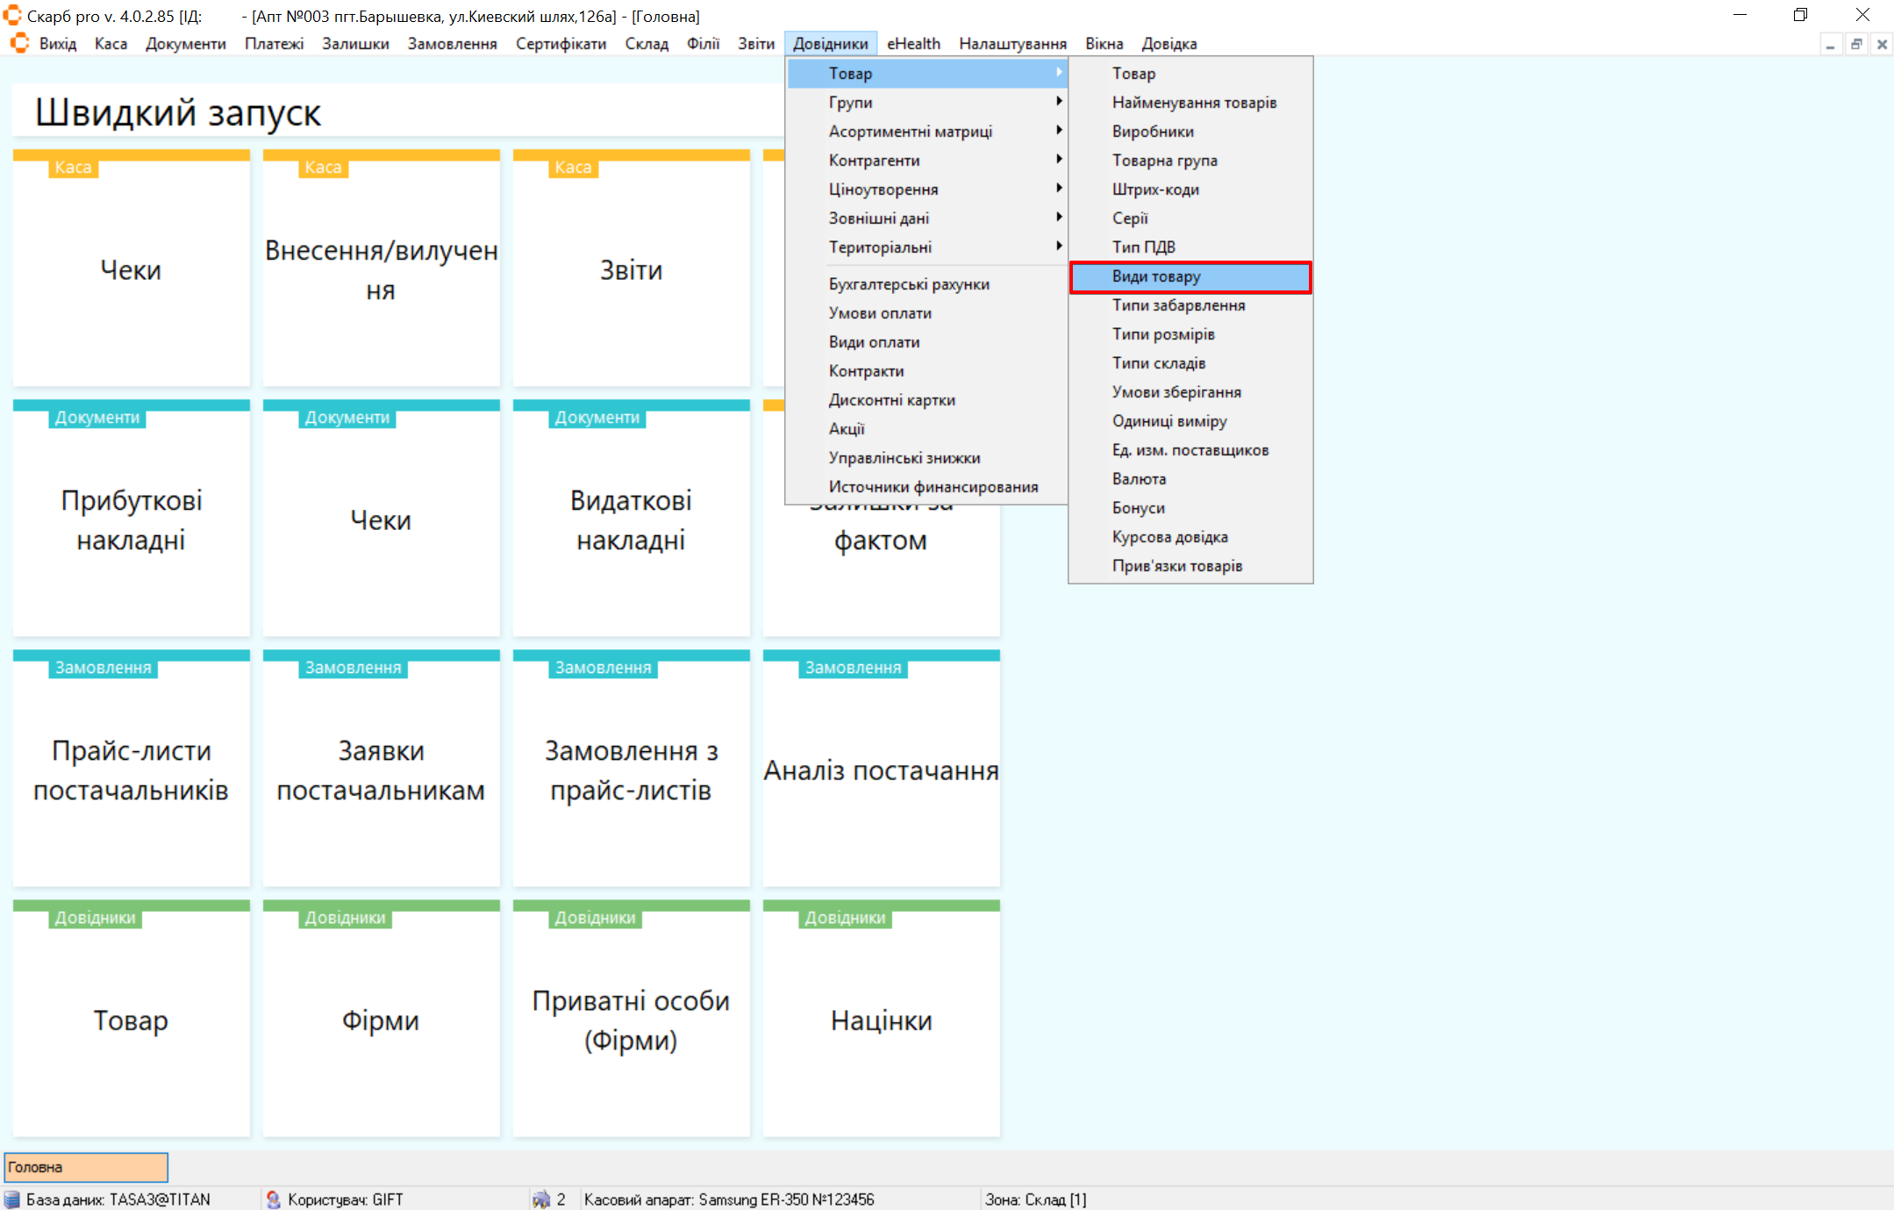Image resolution: width=1894 pixels, height=1210 pixels.
Task: Click Одиниці виміру in the Товар submenu
Action: [x=1169, y=420]
